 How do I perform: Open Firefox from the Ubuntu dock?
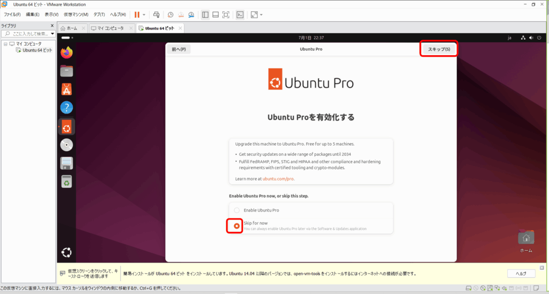[x=66, y=52]
